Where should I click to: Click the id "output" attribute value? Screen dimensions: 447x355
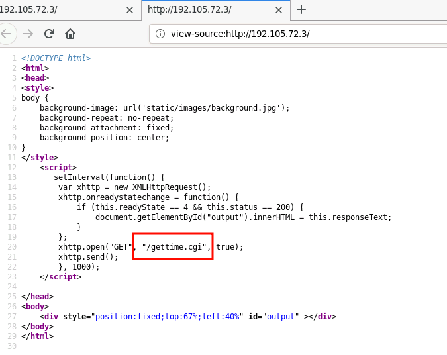point(281,317)
